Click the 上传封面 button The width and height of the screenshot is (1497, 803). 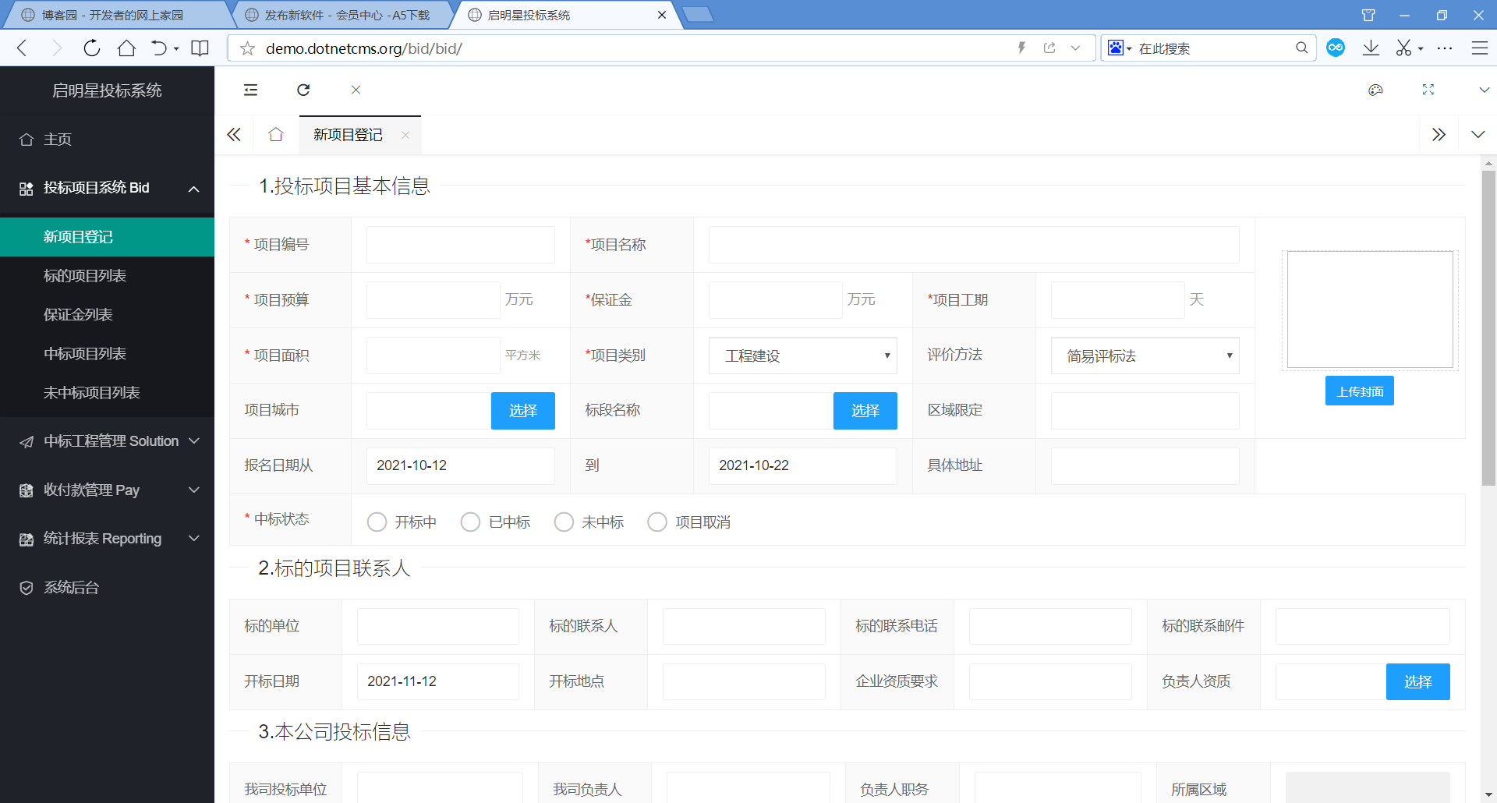tap(1359, 391)
